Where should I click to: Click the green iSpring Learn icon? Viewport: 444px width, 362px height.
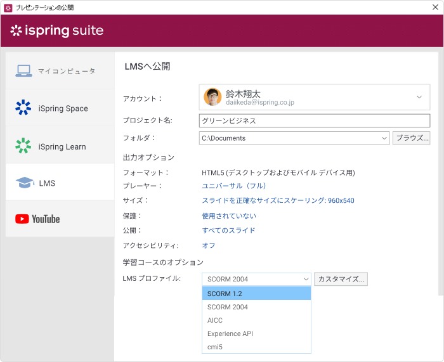pyautogui.click(x=23, y=145)
